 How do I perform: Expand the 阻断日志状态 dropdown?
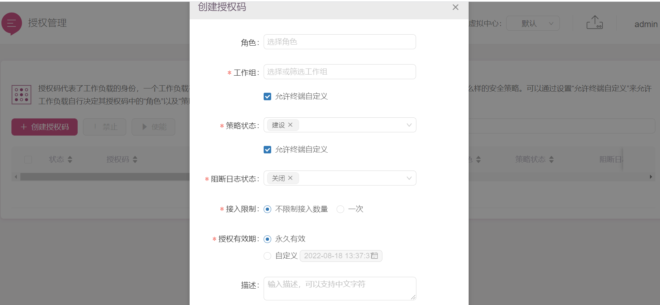[x=409, y=178]
